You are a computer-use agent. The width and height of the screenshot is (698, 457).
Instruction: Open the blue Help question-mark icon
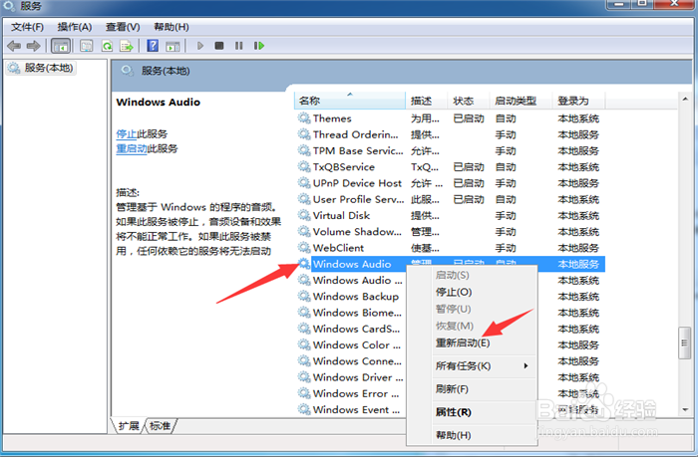[153, 46]
